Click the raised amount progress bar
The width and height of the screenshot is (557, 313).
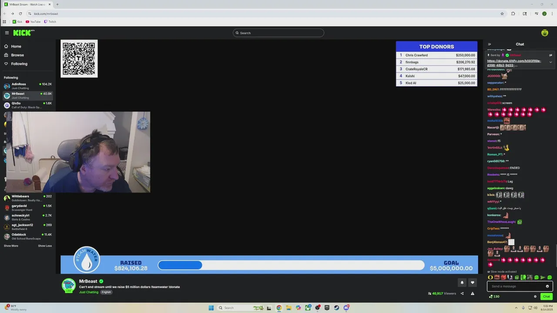[291, 265]
